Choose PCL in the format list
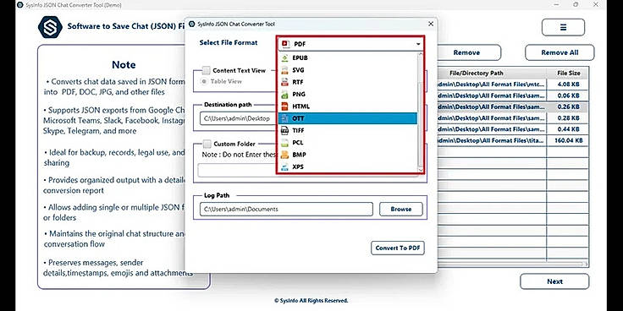This screenshot has height=311, width=623. [x=348, y=143]
